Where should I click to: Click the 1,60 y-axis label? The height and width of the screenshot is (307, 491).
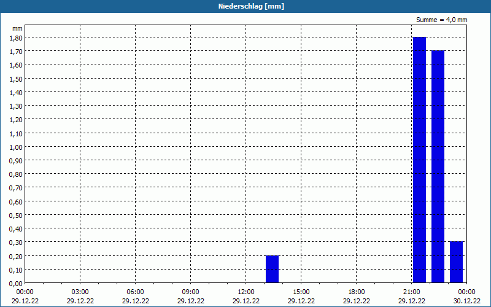16,65
